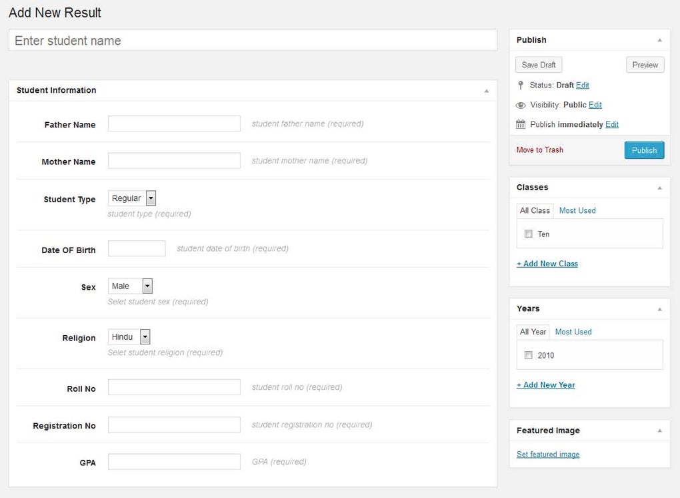Screen dimensions: 680x498
Task: Switch to Most Used tab under Classes
Action: click(577, 210)
